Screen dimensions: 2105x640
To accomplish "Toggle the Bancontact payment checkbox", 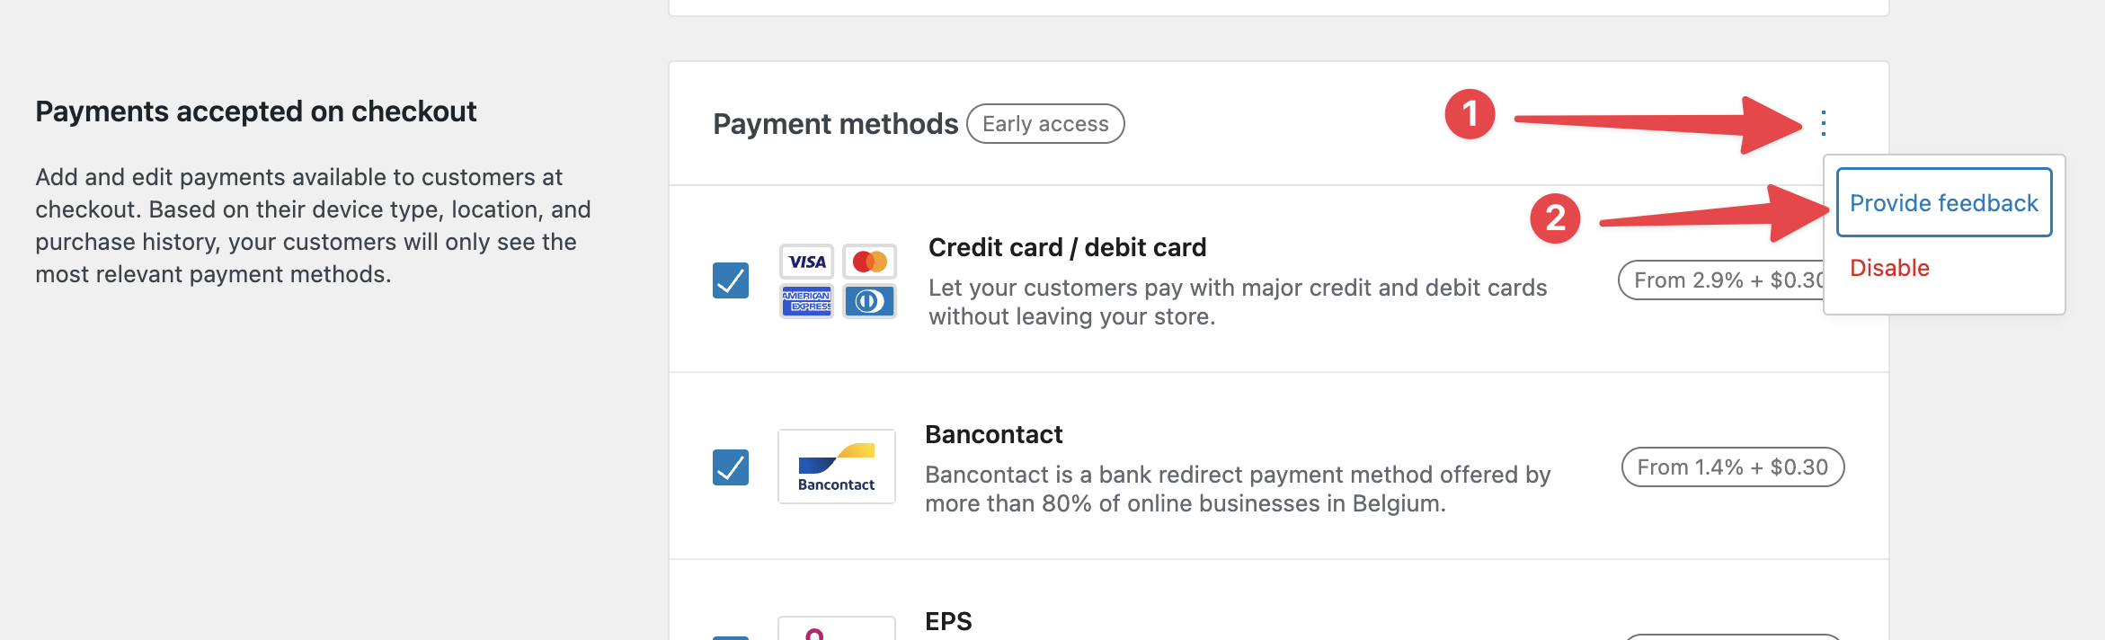I will [731, 467].
